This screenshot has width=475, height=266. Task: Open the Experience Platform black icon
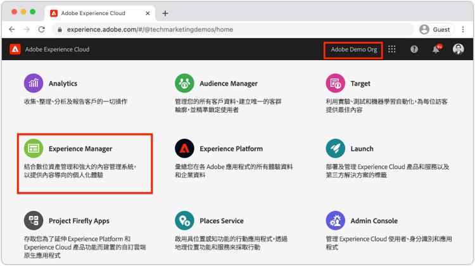[184, 148]
